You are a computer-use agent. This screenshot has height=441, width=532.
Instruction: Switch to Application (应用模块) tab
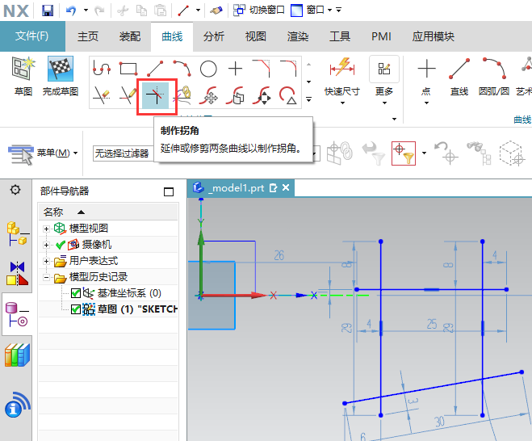coord(434,36)
